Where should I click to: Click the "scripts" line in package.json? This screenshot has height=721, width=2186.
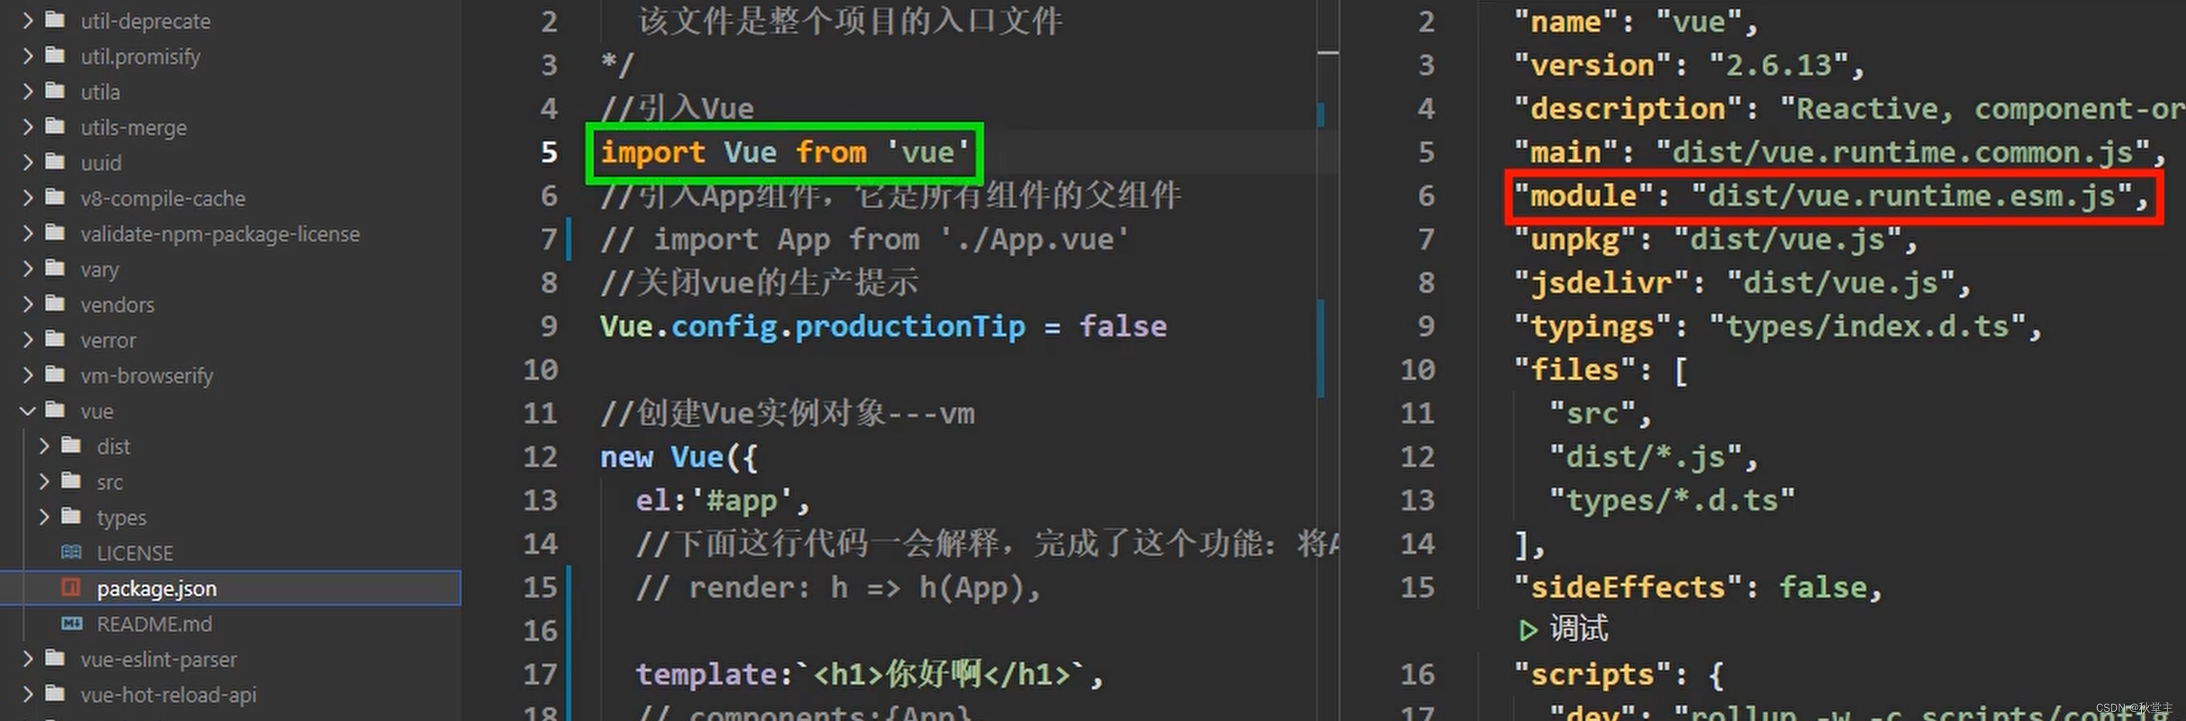[1619, 675]
